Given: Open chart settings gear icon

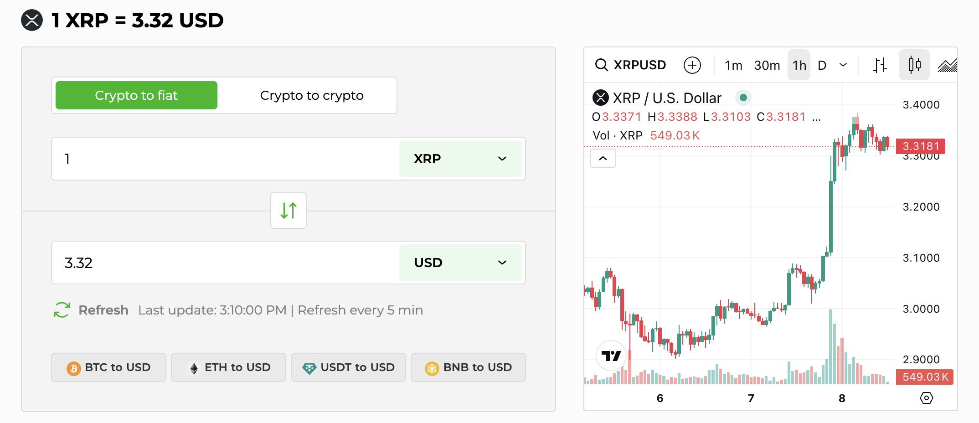Looking at the screenshot, I should point(927,398).
